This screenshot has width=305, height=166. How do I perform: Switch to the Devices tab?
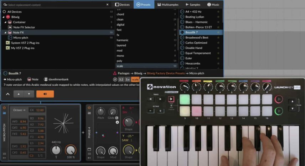(122, 5)
